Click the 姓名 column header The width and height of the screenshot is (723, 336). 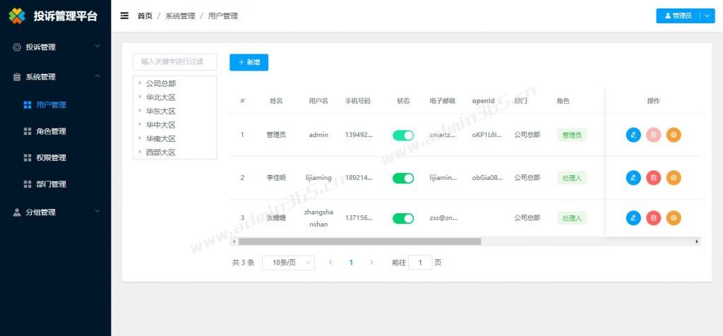[276, 101]
